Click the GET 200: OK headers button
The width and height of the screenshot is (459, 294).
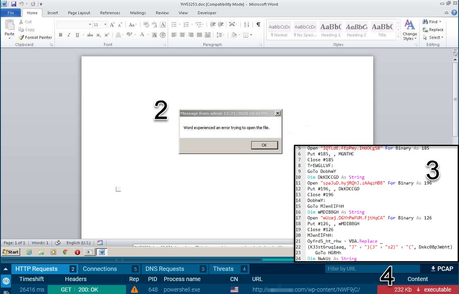tap(87, 290)
